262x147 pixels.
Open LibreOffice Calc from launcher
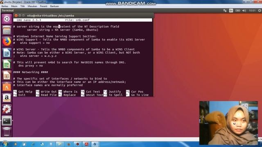coord(7,64)
